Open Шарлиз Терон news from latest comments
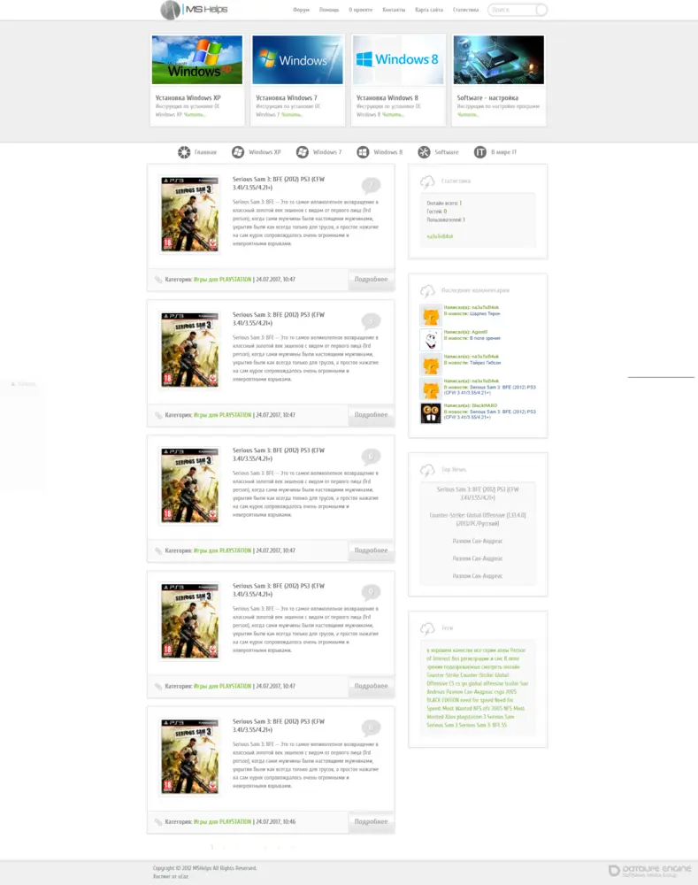Screen dimensions: 698x885 coord(485,313)
